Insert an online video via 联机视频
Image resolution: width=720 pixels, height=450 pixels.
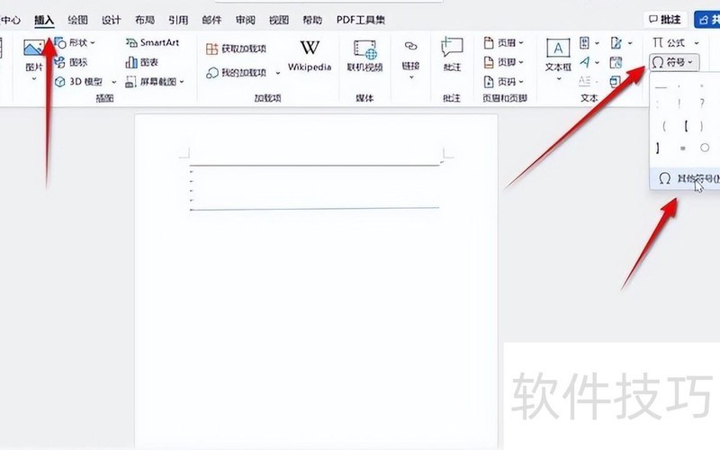(364, 56)
